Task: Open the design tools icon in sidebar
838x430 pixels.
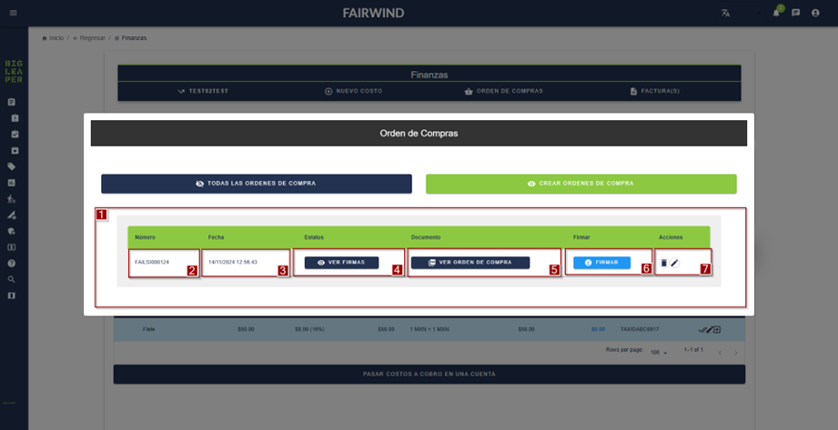Action: [11, 215]
